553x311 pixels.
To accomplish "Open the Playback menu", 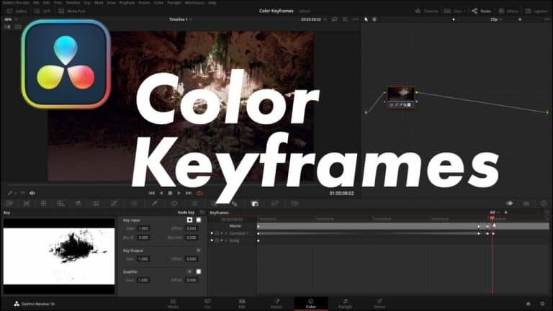I will coord(125,3).
